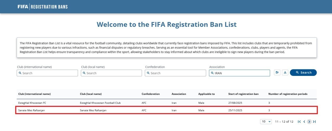The width and height of the screenshot is (332, 131).
Task: Go to the first results page
Action: [x=299, y=122]
